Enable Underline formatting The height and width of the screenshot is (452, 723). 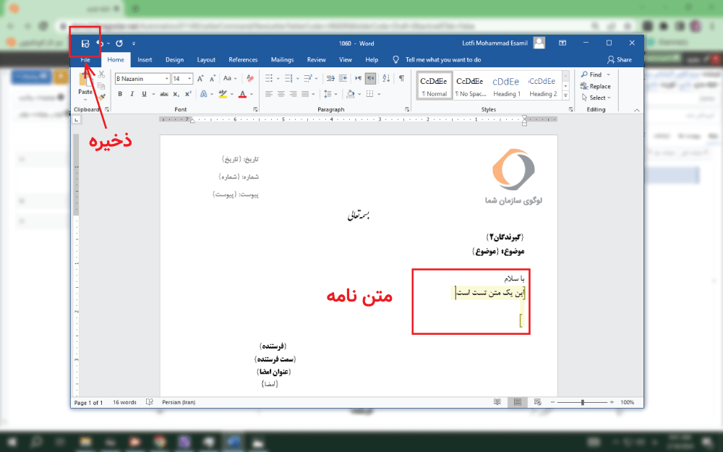click(142, 94)
